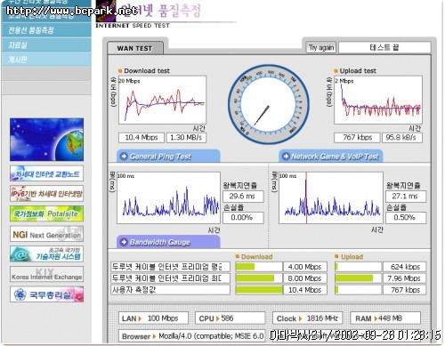Click the General Ping Test graph
Screen dimensions: 445x346
[168, 197]
